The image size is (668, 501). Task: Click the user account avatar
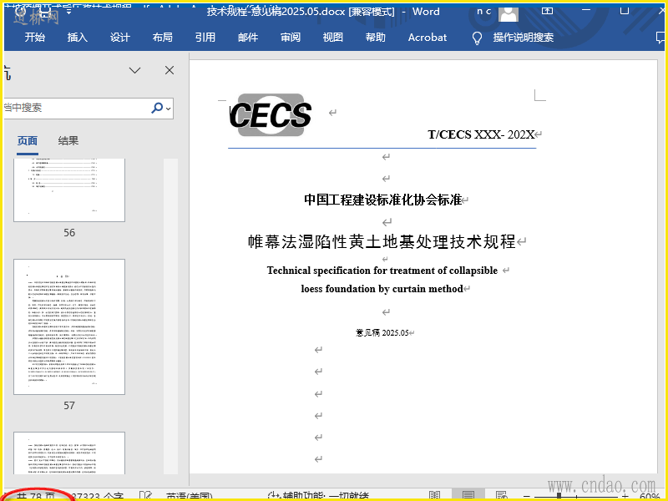[509, 13]
